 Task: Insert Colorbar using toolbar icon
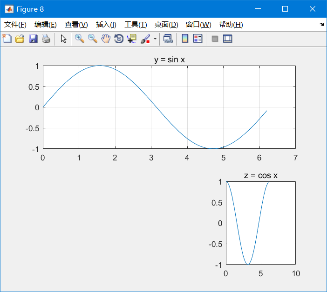pyautogui.click(x=185, y=39)
